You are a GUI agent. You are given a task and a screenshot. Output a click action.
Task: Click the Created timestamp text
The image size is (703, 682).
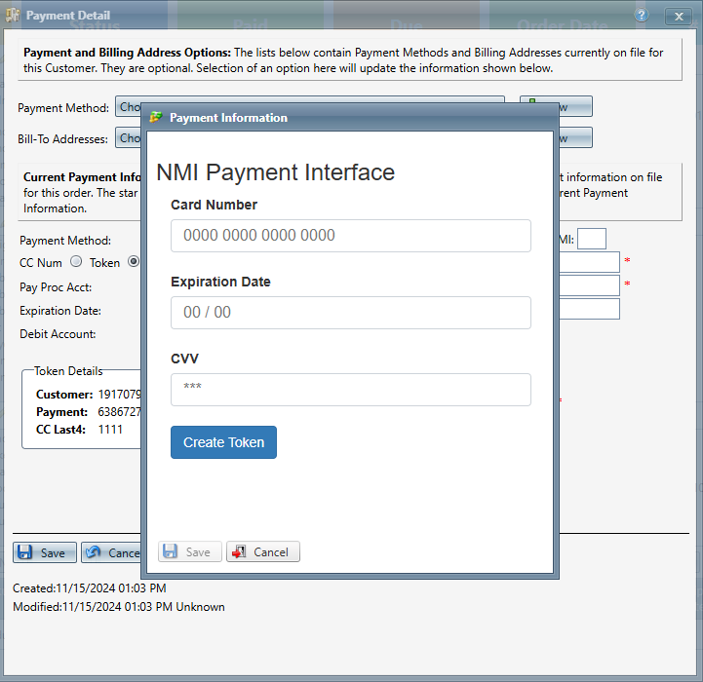pyautogui.click(x=90, y=587)
